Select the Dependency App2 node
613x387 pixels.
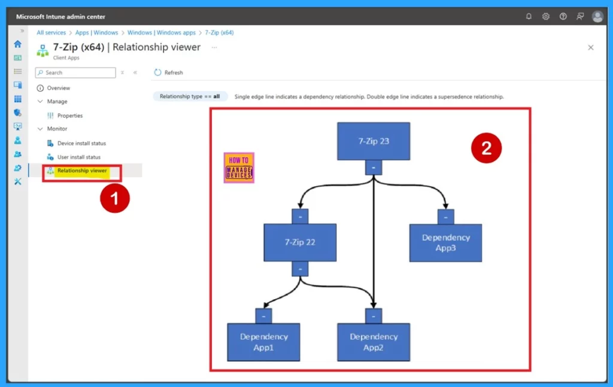[x=374, y=342]
